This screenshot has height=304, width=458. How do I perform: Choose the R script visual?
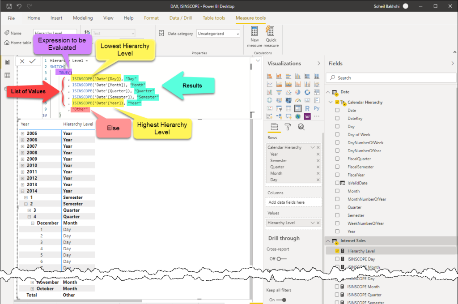click(307, 108)
